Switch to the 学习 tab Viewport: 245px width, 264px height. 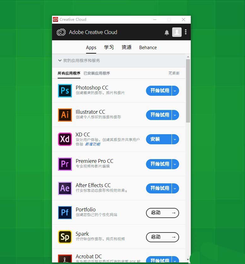109,47
